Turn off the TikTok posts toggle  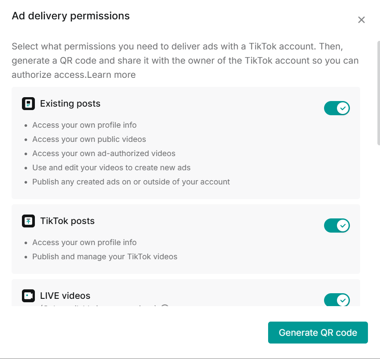pos(337,226)
